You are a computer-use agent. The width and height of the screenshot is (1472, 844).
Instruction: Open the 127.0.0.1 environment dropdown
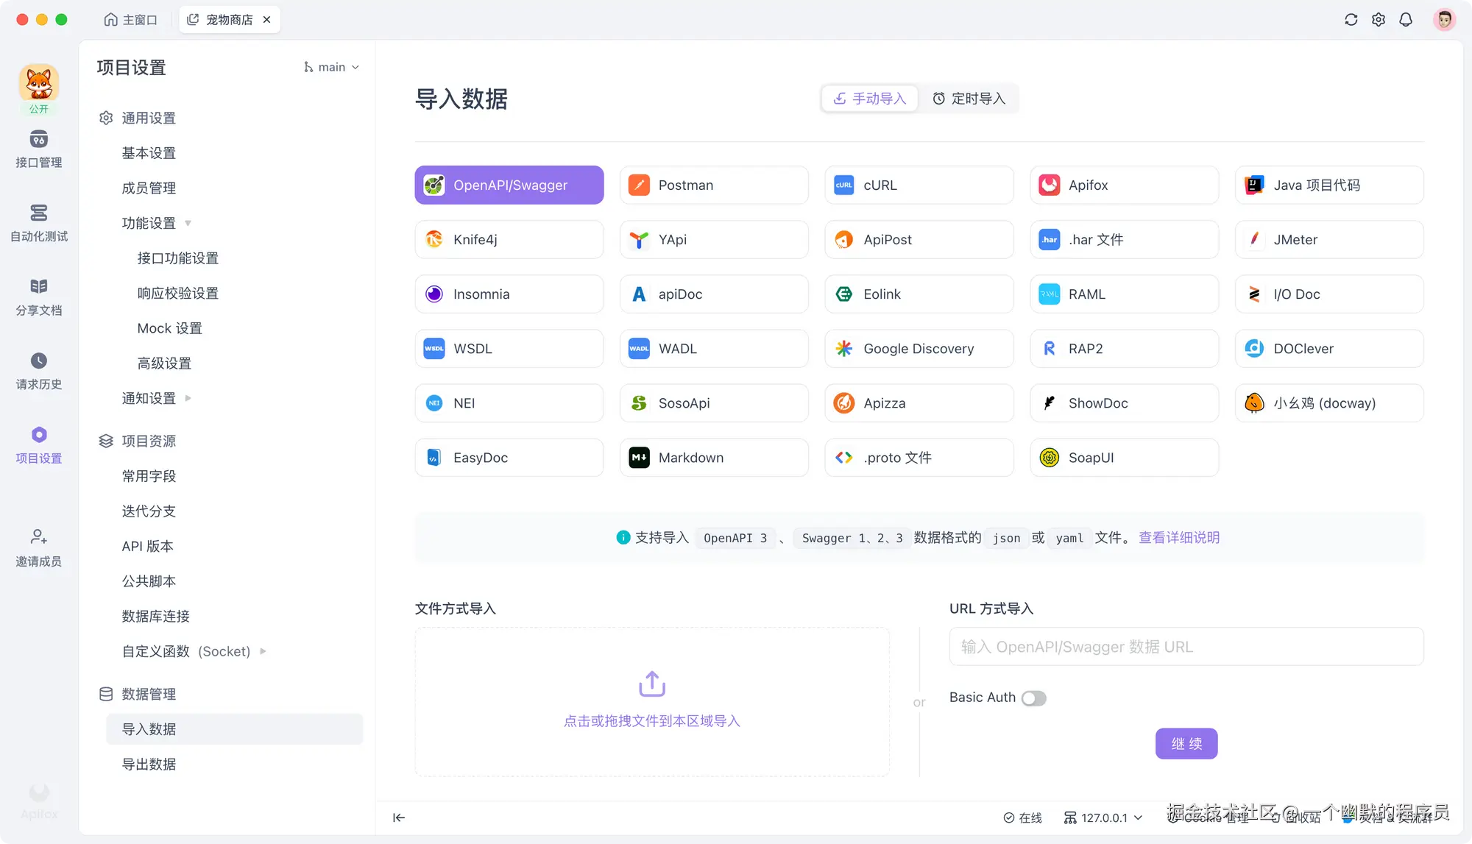click(x=1103, y=818)
